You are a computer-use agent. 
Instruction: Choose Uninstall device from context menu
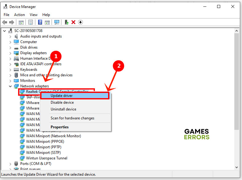click(x=76, y=109)
